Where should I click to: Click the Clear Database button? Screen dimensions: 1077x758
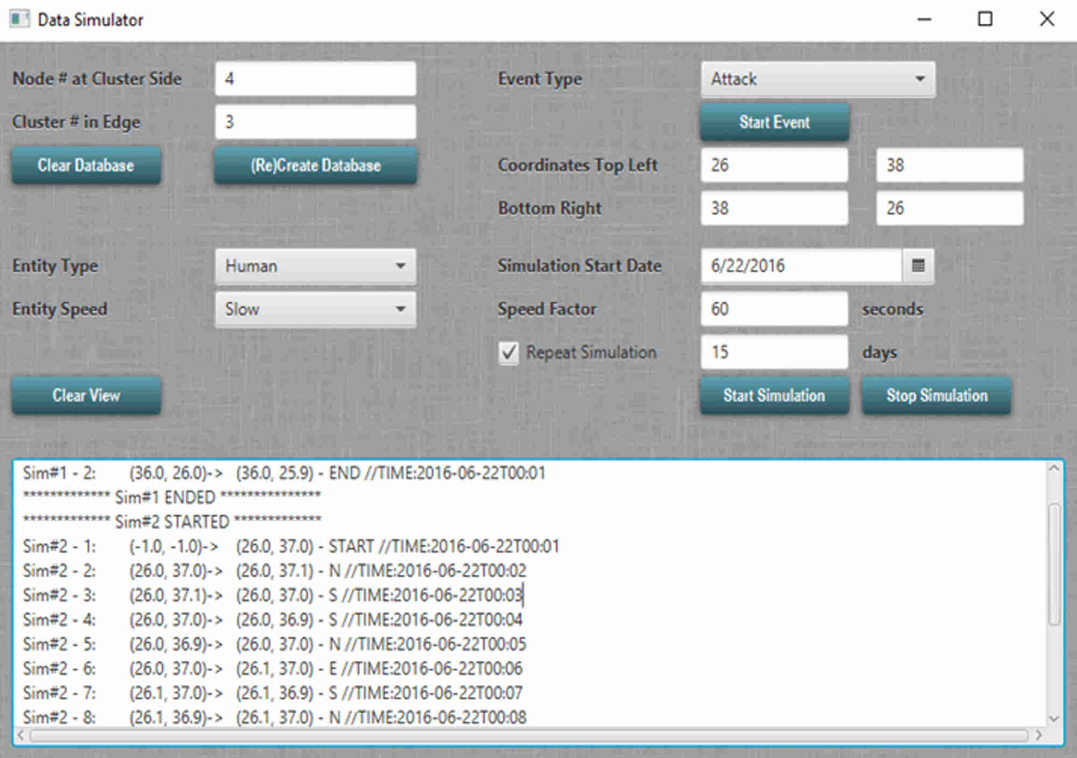tap(86, 165)
